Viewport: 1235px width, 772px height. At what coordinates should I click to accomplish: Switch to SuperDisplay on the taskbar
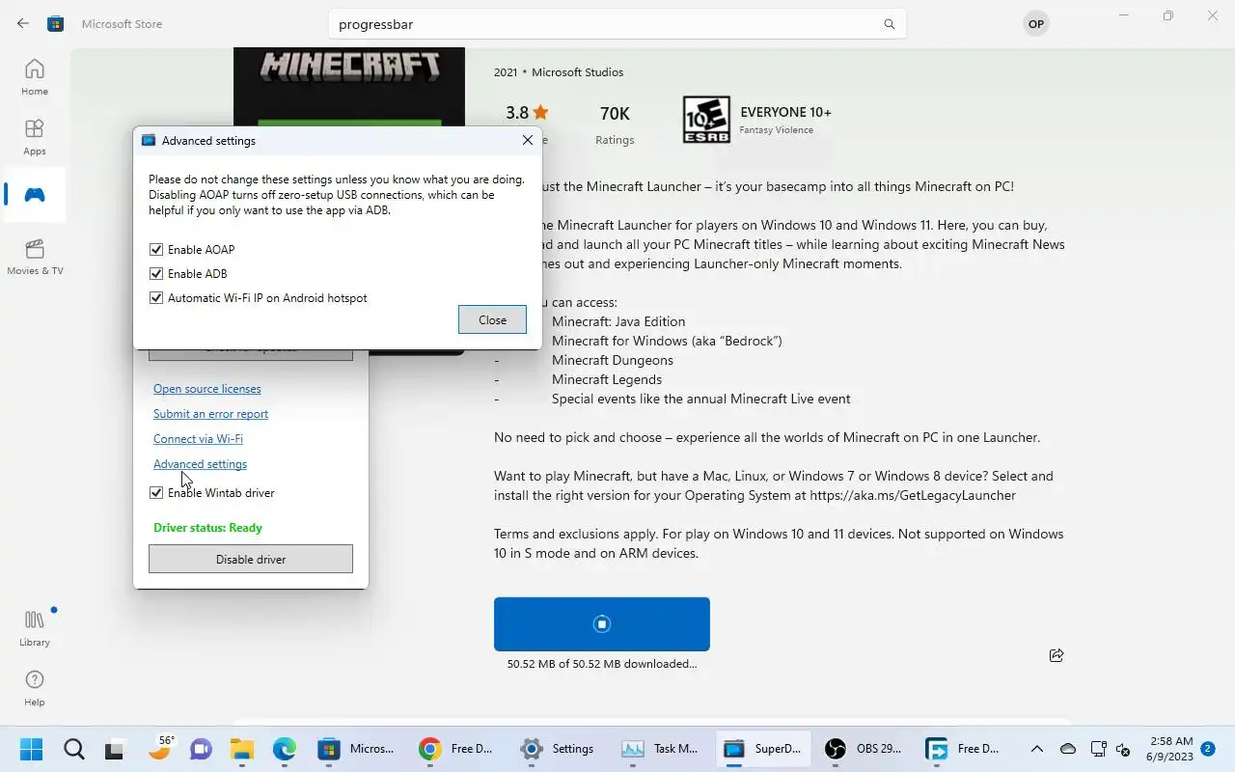(x=762, y=749)
